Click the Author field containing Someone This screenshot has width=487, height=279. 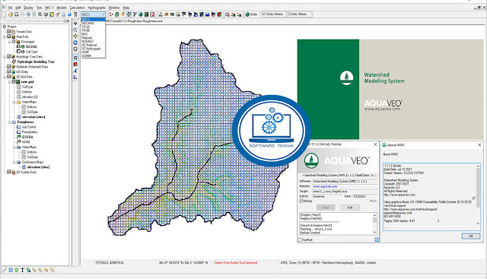[x=326, y=196]
